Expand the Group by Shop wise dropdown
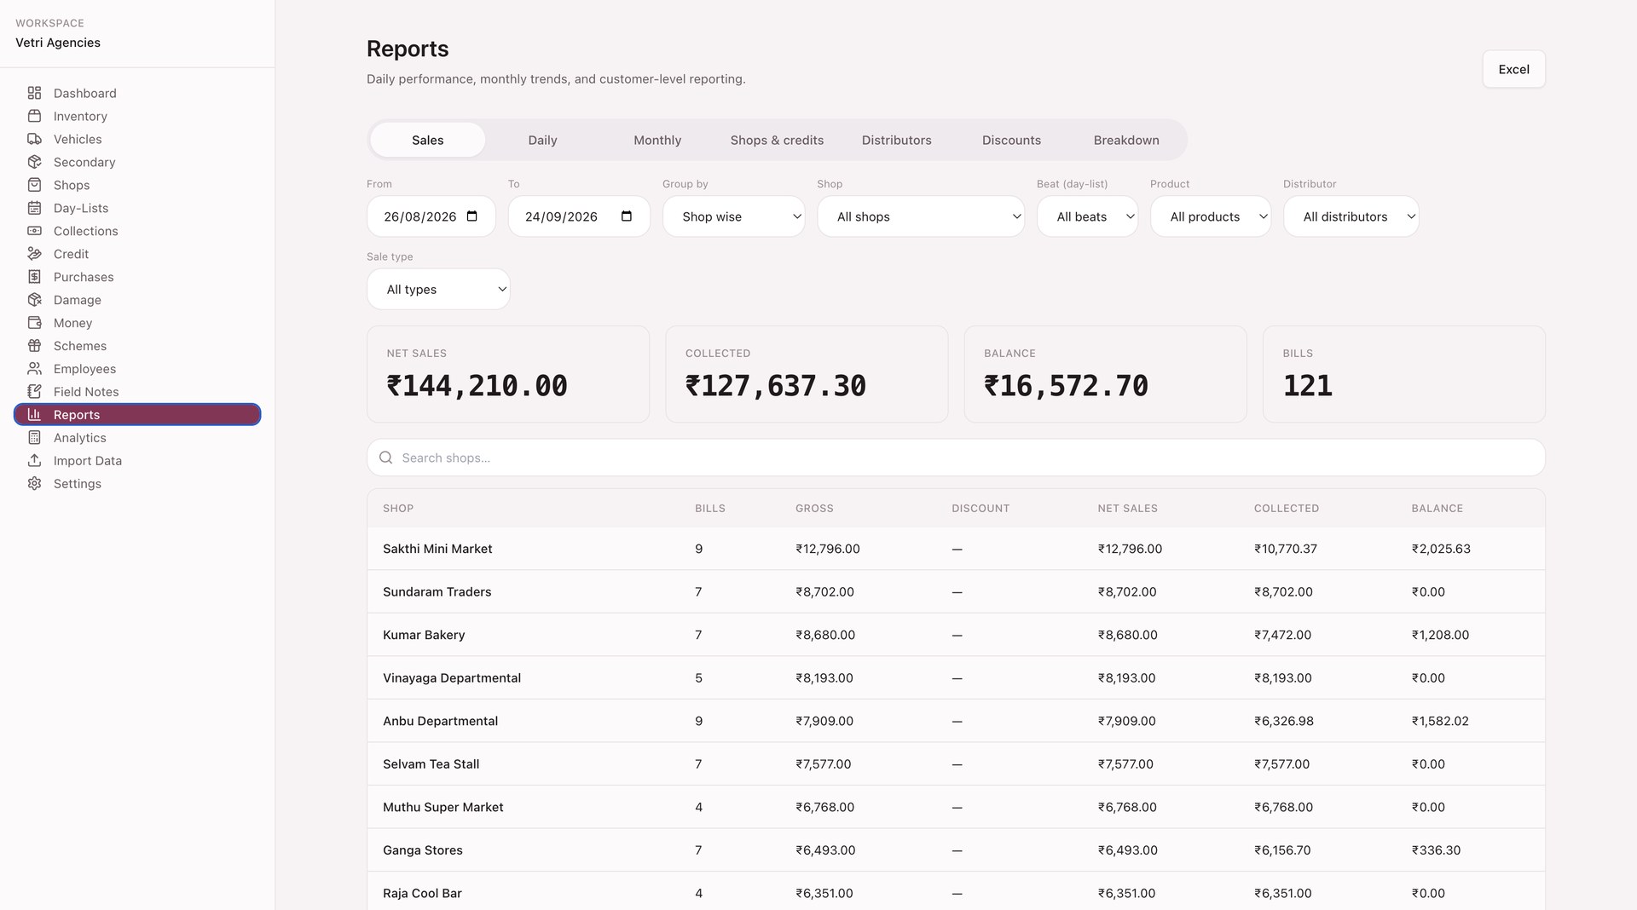The image size is (1637, 910). 733,216
